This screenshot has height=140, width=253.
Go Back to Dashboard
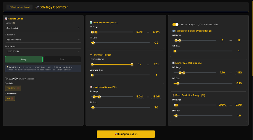pos(19,7)
